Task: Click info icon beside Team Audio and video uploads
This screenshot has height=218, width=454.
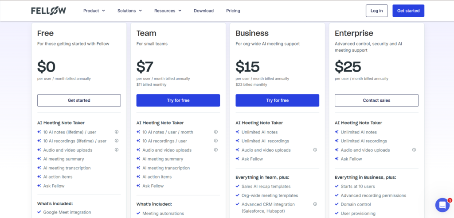Action: (x=216, y=150)
